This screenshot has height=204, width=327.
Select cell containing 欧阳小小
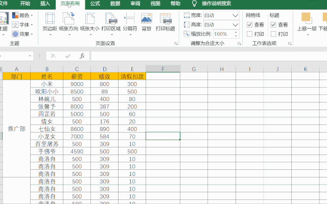point(46,91)
